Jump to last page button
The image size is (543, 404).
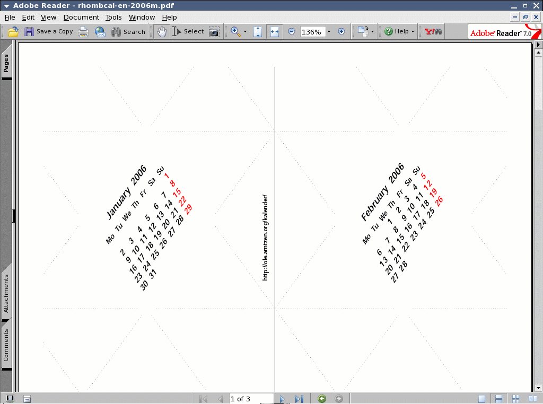point(299,399)
